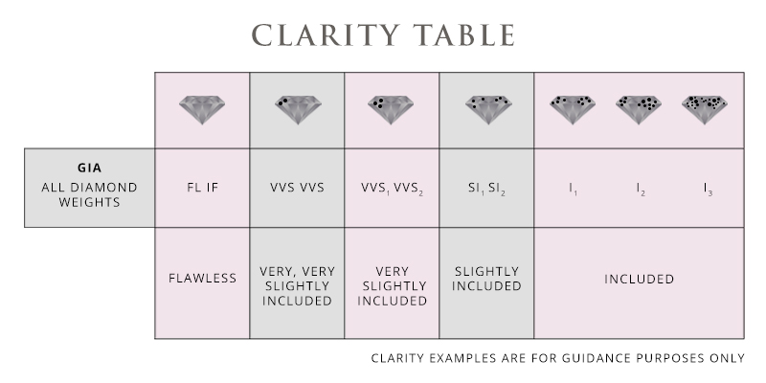The height and width of the screenshot is (383, 766).
Task: Click the CLARITY TABLE title
Action: click(x=383, y=34)
